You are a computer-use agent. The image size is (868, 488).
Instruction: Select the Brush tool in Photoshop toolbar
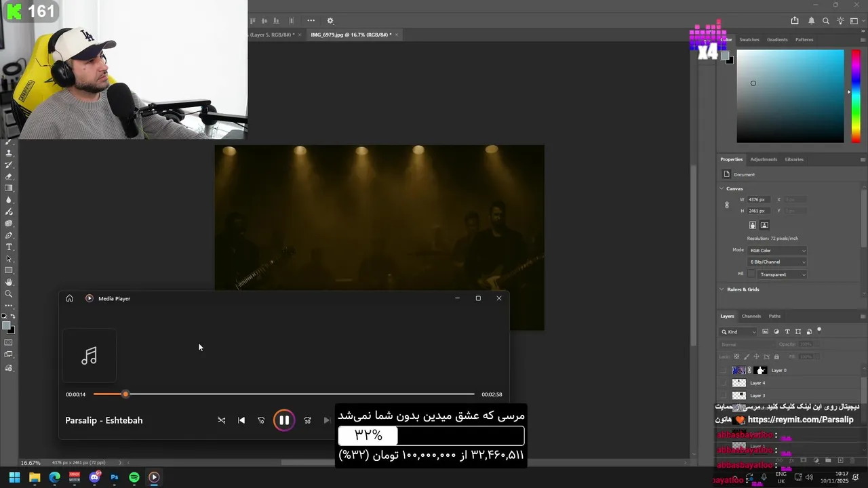(9, 142)
